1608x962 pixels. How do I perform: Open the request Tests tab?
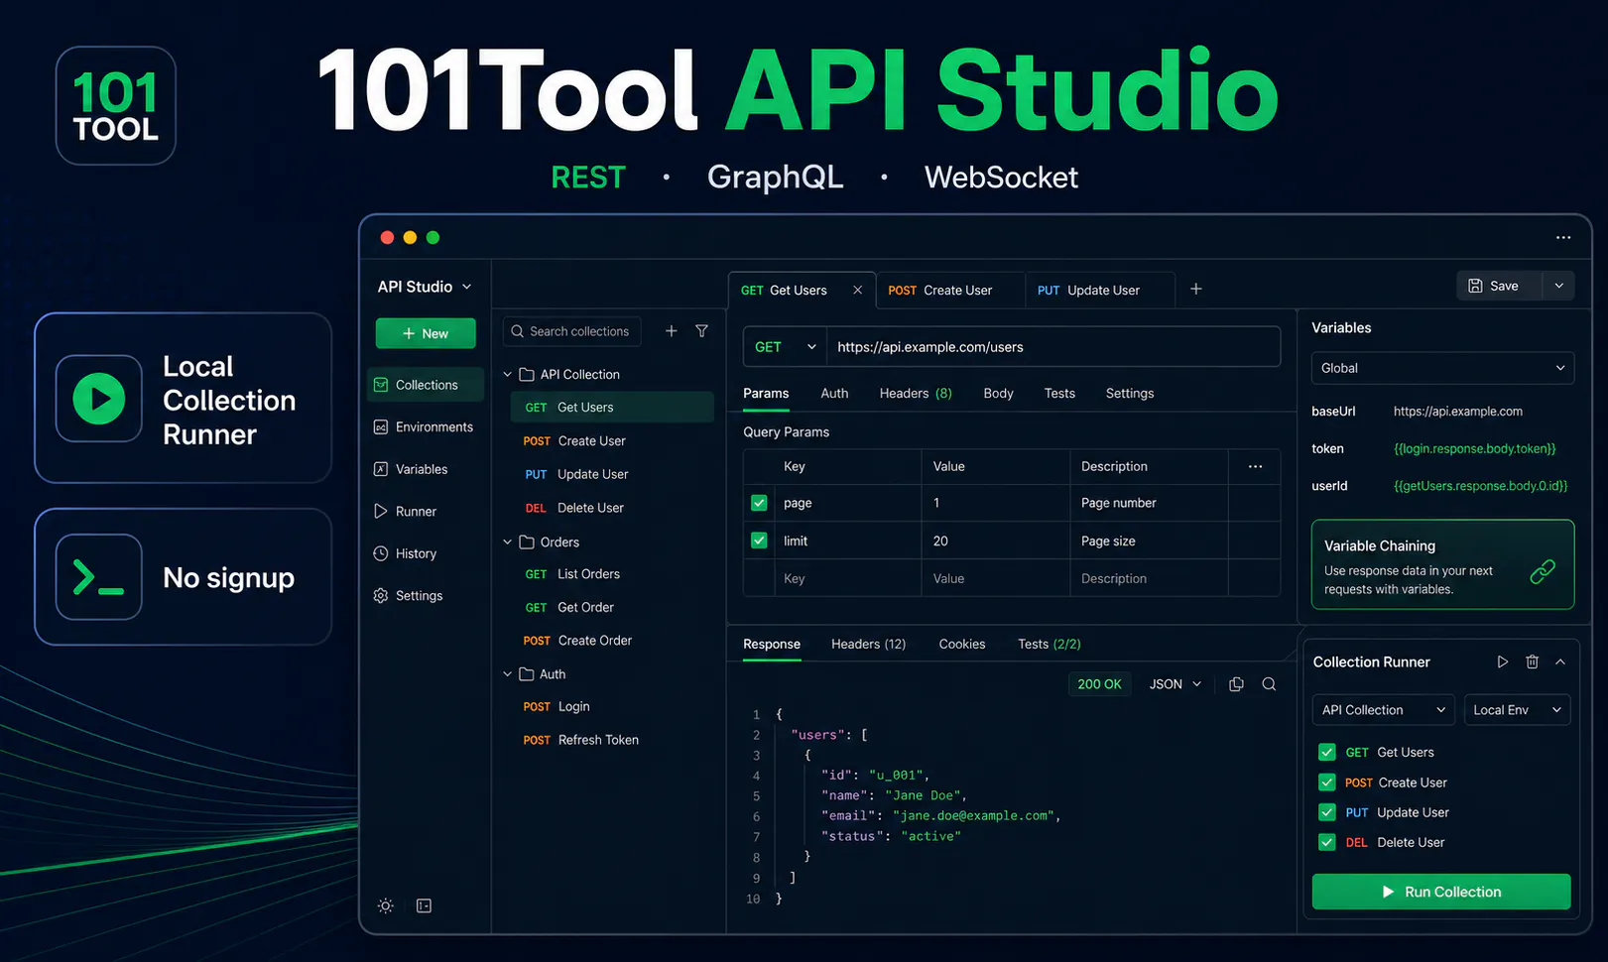click(1059, 394)
